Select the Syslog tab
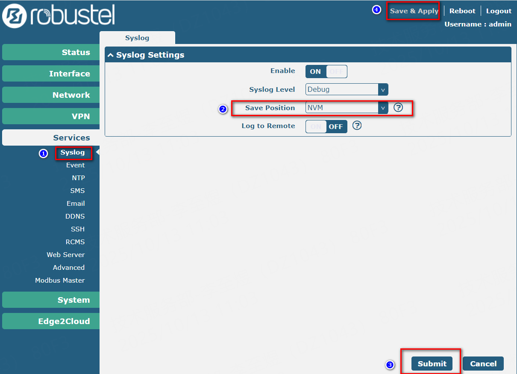 pos(137,38)
